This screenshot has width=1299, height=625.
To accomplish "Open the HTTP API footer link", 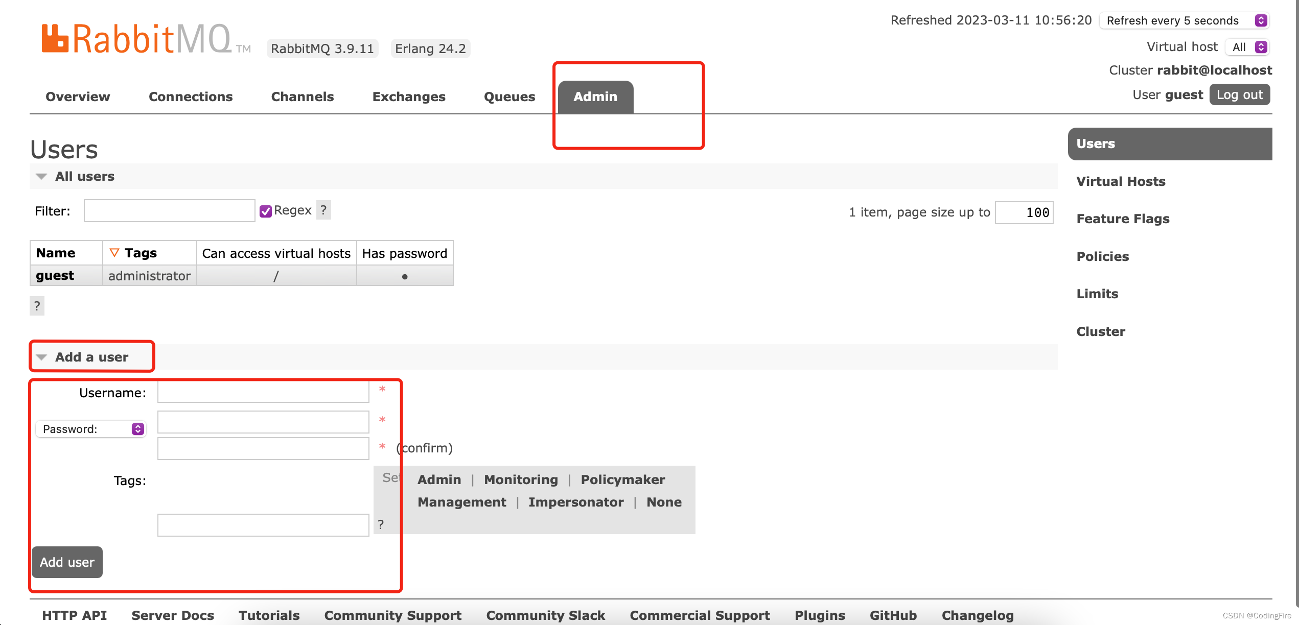I will click(74, 615).
